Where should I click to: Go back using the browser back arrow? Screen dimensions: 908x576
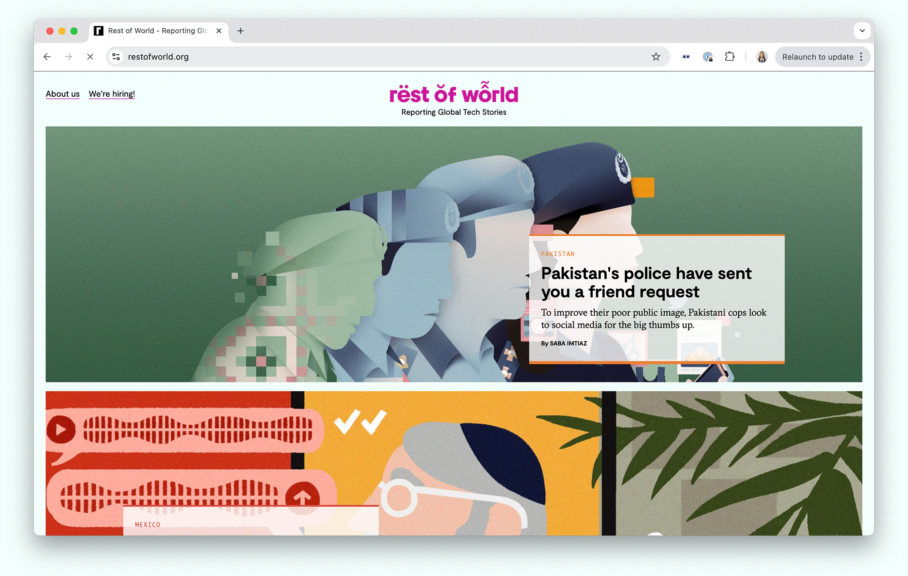pos(47,57)
